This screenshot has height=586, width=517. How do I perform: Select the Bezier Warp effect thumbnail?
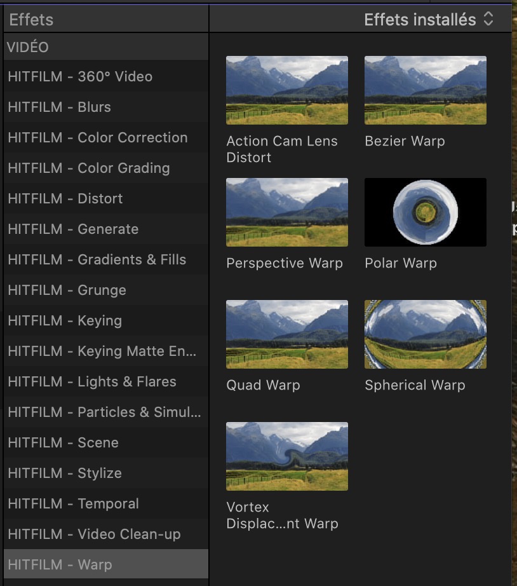[426, 90]
